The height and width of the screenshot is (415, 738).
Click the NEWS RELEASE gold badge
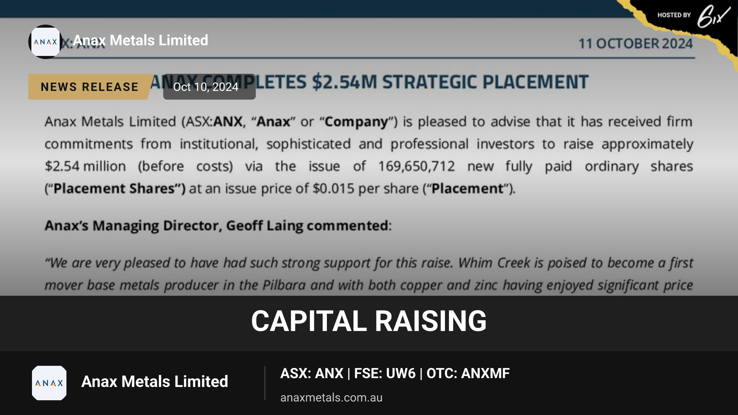[90, 87]
